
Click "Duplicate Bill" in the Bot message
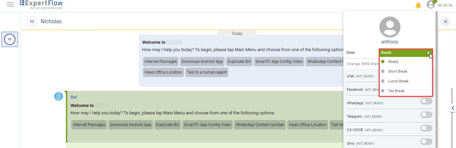tap(167, 125)
